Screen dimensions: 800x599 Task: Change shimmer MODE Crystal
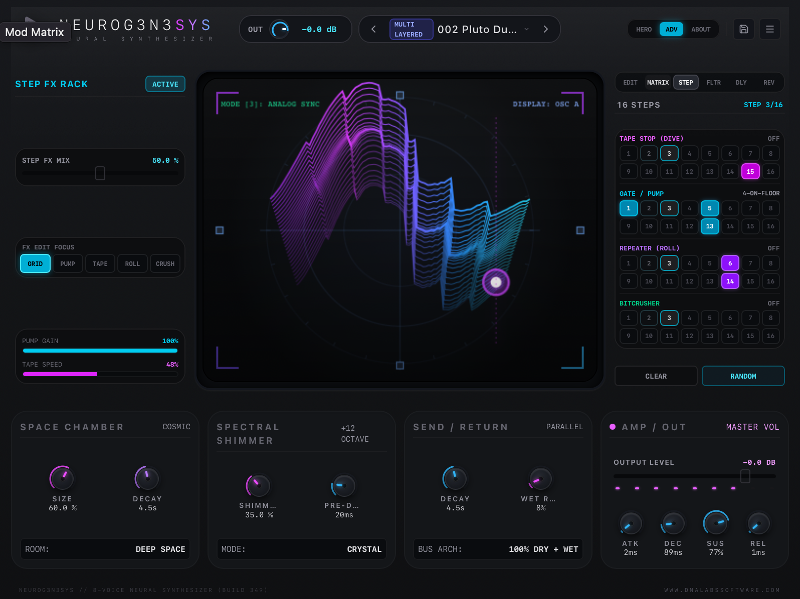point(302,549)
